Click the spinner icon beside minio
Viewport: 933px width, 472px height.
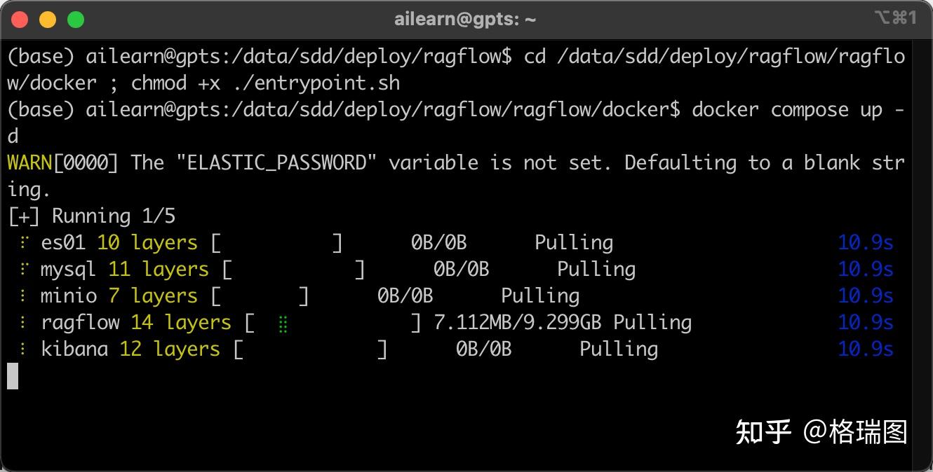25,296
